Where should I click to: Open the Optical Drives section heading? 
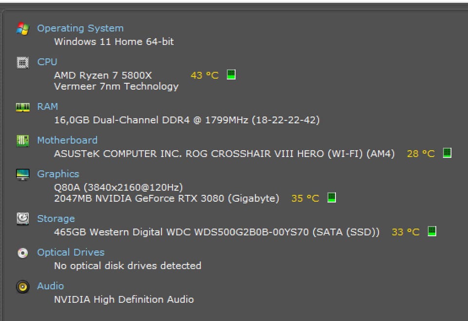pyautogui.click(x=71, y=252)
